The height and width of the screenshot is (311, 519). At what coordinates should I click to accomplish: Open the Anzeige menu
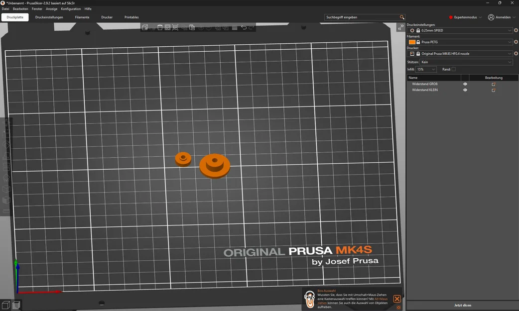(52, 9)
